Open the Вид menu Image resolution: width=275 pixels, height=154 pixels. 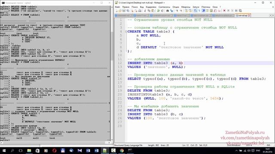[142, 7]
